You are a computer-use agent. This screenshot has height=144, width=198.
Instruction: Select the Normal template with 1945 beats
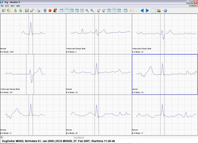point(33,34)
